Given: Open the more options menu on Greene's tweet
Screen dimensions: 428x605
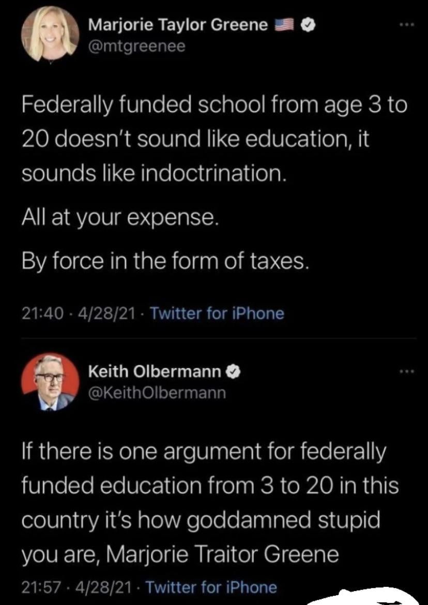Looking at the screenshot, I should 405,25.
